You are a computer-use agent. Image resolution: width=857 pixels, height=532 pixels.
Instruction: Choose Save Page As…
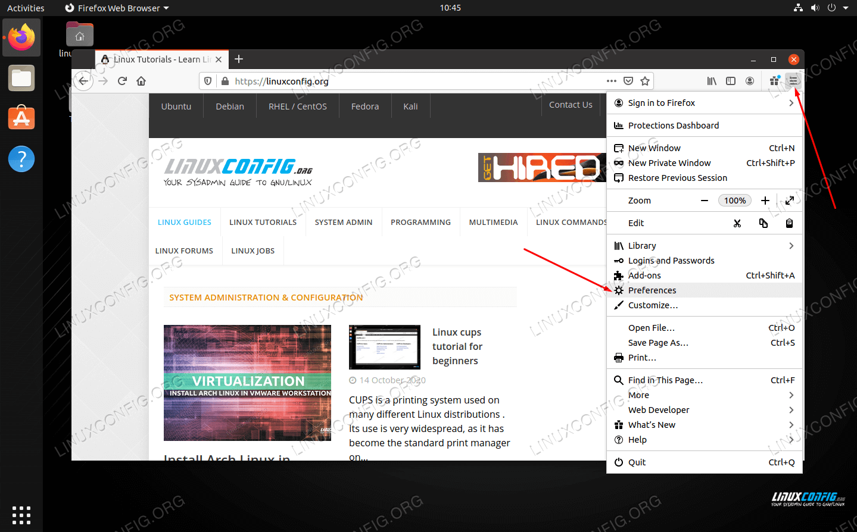pyautogui.click(x=705, y=343)
